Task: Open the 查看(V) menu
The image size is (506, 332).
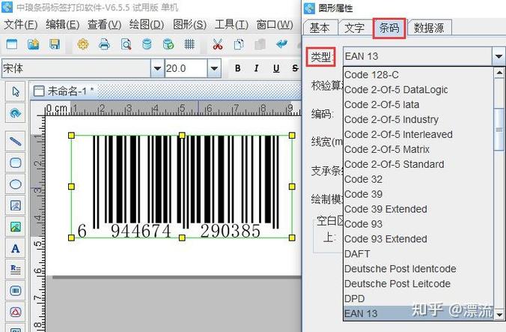Action: tap(104, 25)
